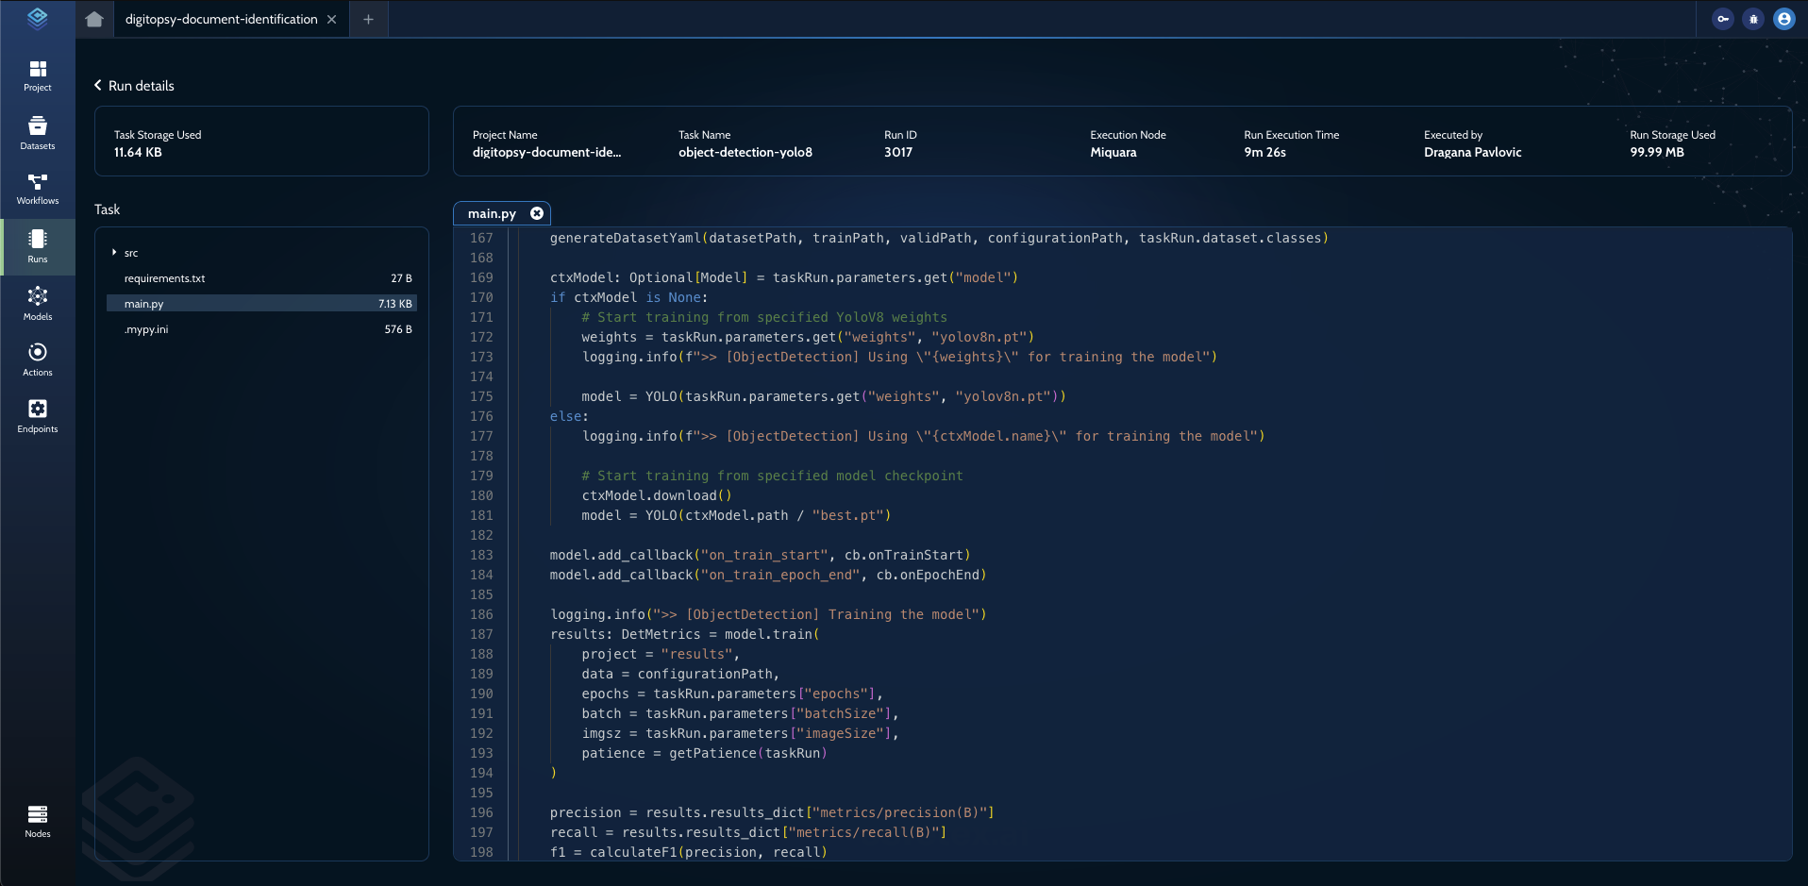
Task: Go to Workflows in sidebar
Action: (38, 189)
